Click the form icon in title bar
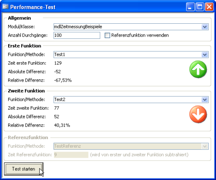Viewport: 216px width, 180px height. click(6, 7)
